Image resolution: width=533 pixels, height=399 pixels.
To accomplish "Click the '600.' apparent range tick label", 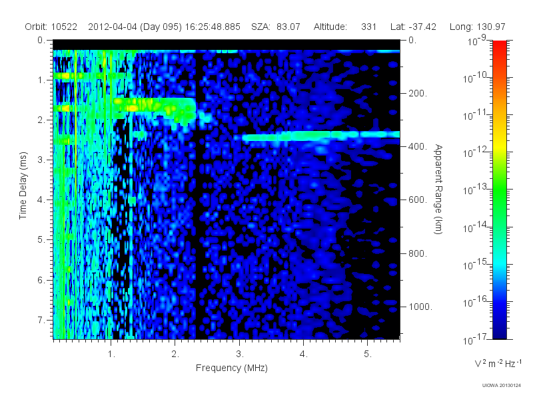I will [x=418, y=200].
